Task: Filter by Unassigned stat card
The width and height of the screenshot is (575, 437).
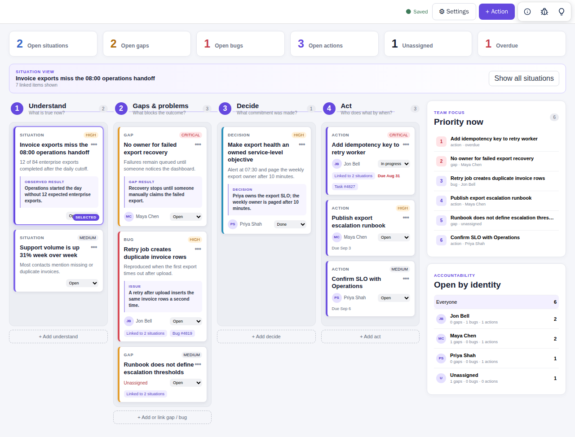Action: point(428,44)
